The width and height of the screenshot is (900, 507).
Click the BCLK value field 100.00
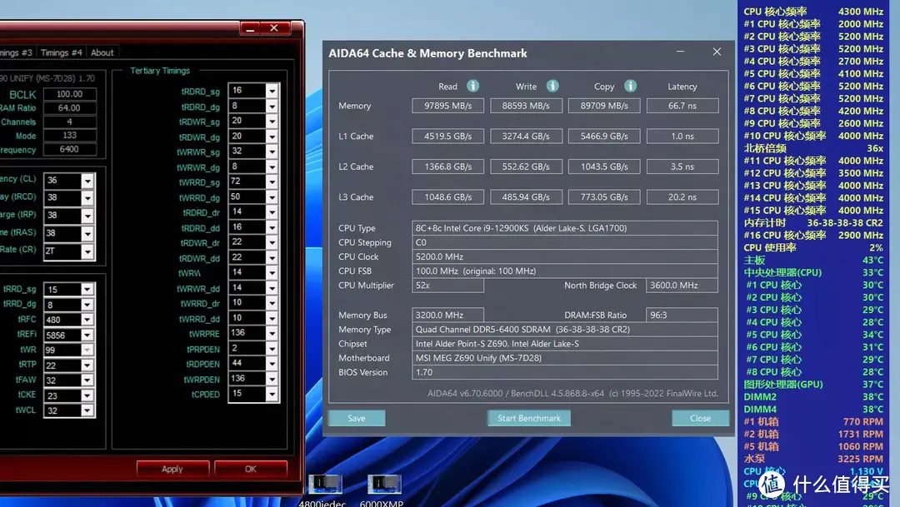(69, 94)
